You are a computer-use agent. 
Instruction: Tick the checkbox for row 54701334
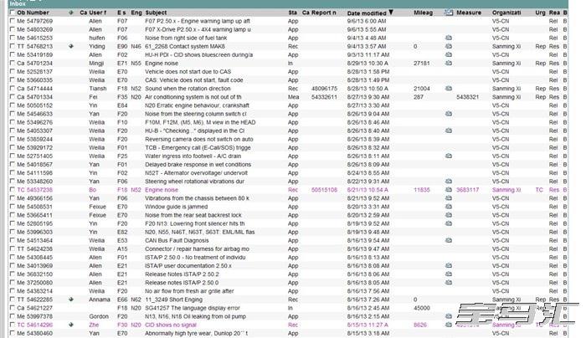(x=13, y=97)
